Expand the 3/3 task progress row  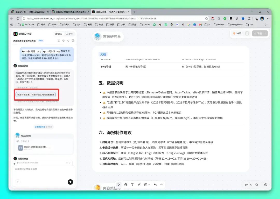pos(44,163)
